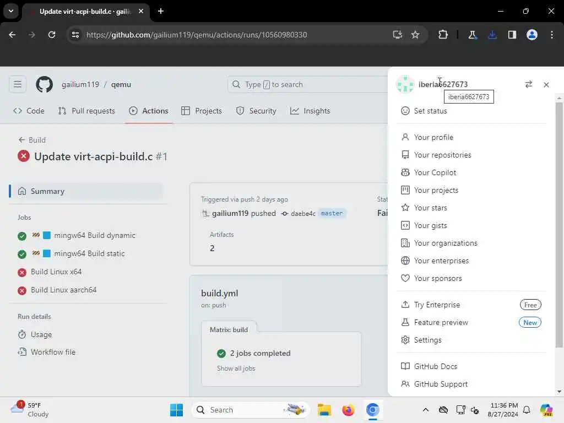Open Your sponsors menu item

pyautogui.click(x=471, y=278)
